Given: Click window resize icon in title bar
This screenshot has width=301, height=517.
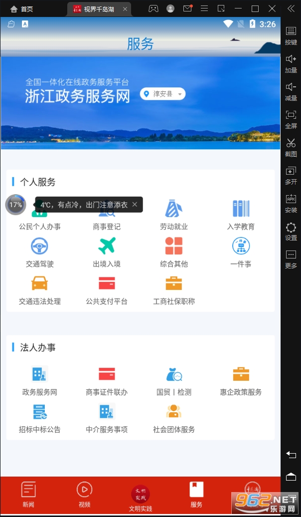Looking at the screenshot, I should [221, 8].
